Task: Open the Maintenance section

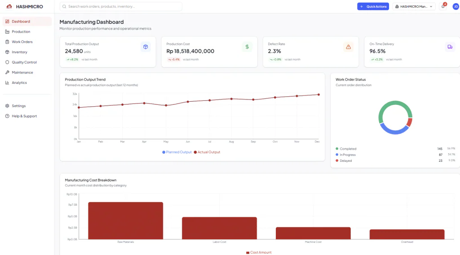Action: point(27,72)
